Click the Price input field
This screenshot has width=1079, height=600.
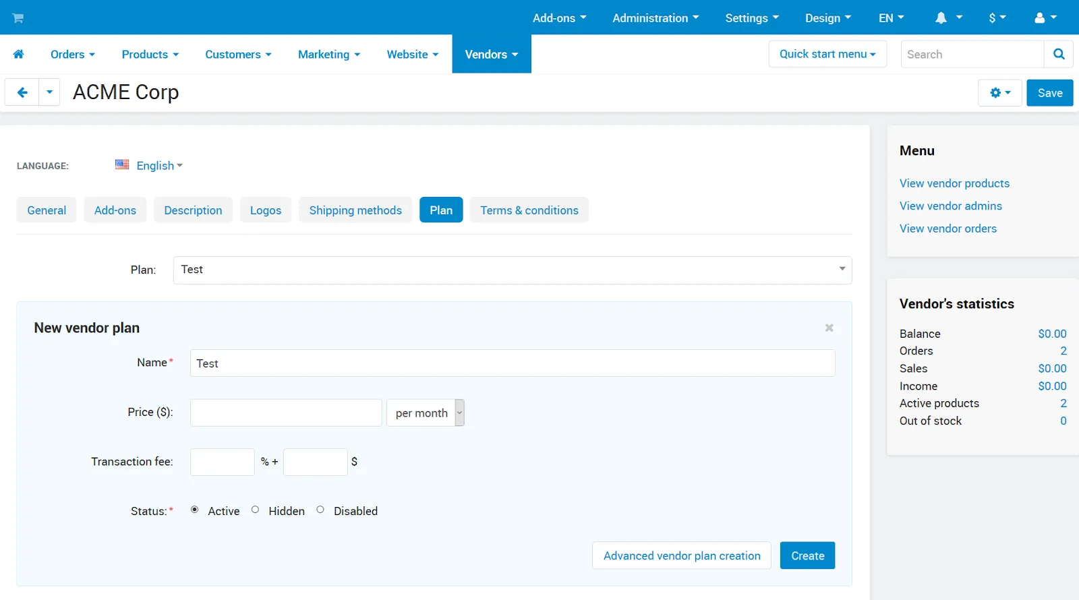point(286,413)
